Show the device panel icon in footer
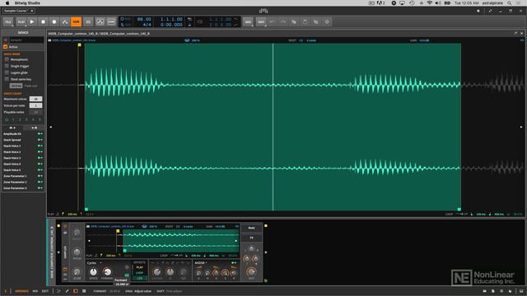The width and height of the screenshot is (527, 296). (x=75, y=291)
